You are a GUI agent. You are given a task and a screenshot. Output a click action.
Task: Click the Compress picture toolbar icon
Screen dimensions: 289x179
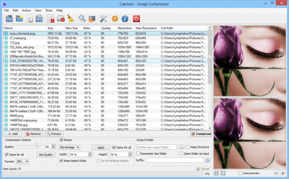92,19
